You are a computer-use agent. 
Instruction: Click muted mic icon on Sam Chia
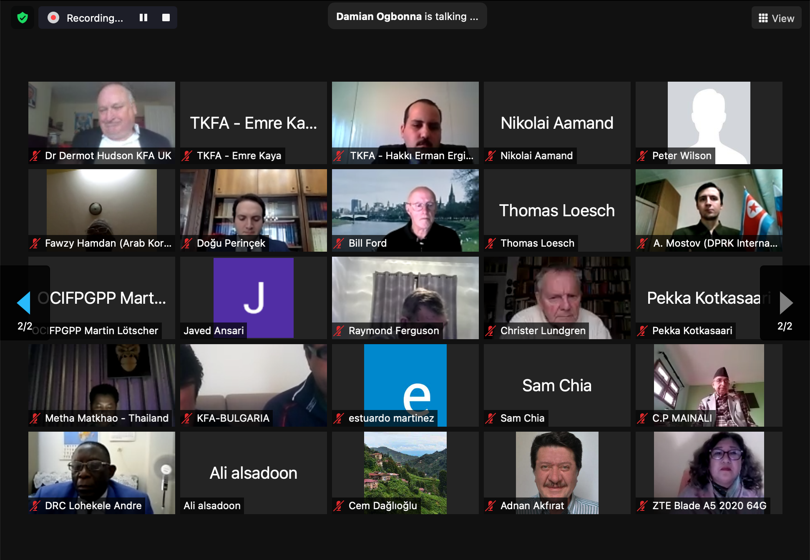[491, 418]
